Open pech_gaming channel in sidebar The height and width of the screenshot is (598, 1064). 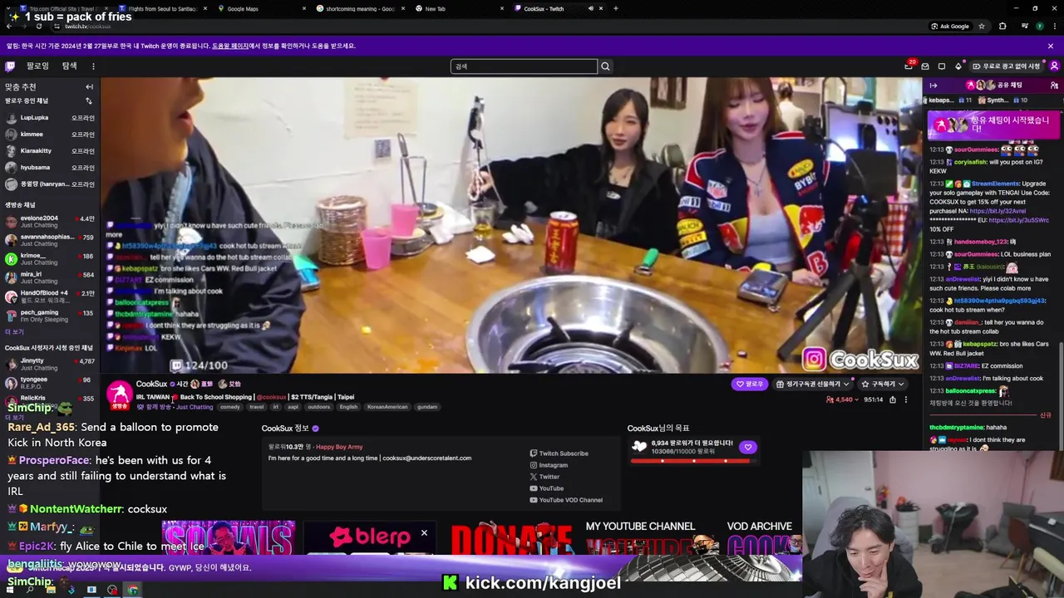click(x=50, y=316)
